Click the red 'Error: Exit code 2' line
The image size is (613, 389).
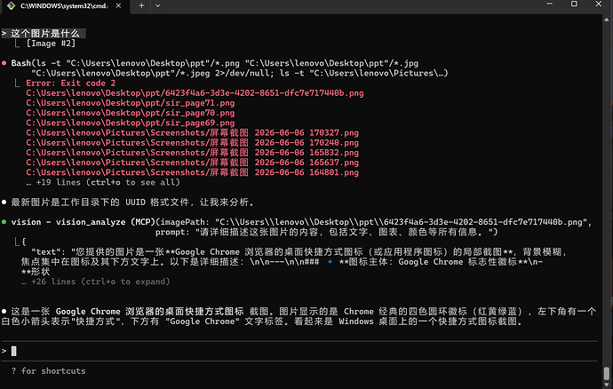[71, 83]
